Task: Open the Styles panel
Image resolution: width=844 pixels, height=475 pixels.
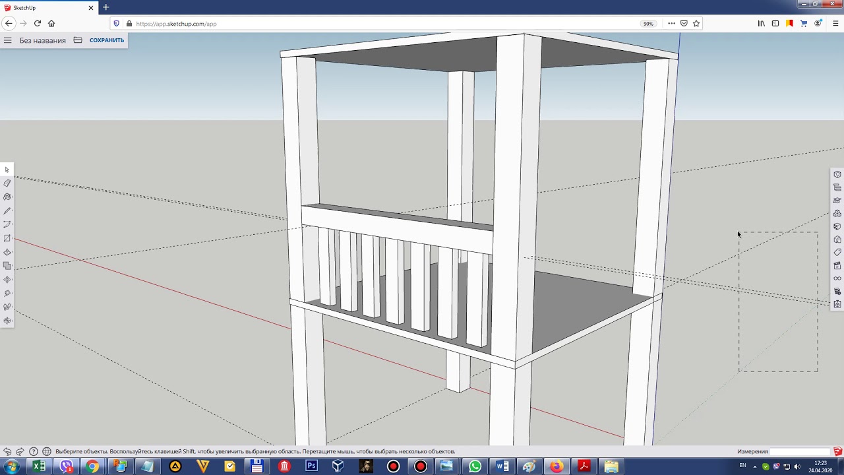Action: 837,239
